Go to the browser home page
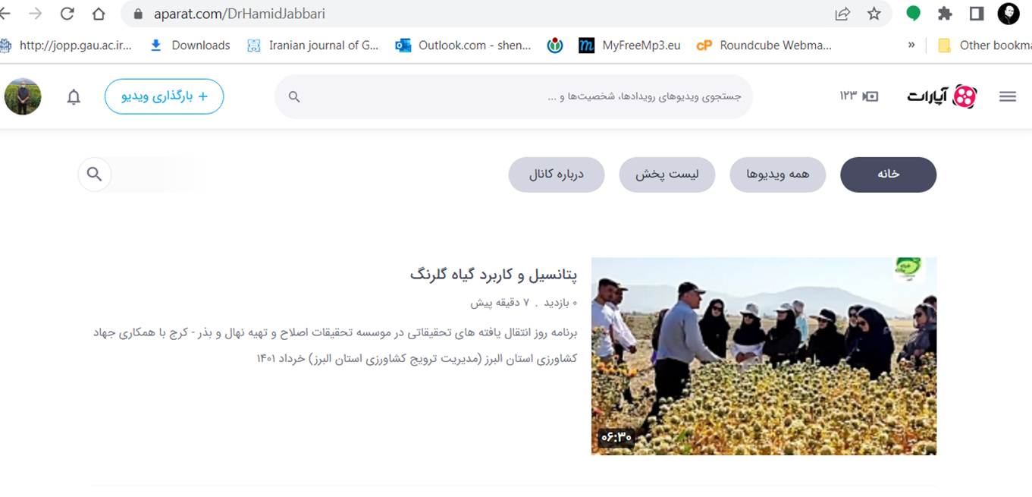This screenshot has height=497, width=1032. tap(99, 14)
